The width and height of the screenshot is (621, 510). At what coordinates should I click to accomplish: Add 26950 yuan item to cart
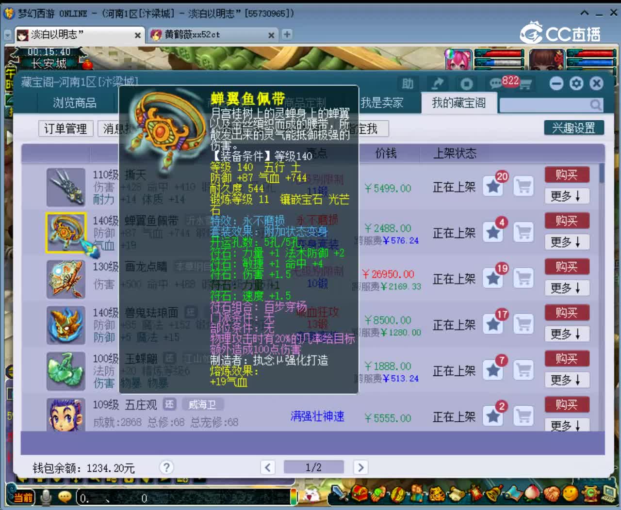coord(523,278)
